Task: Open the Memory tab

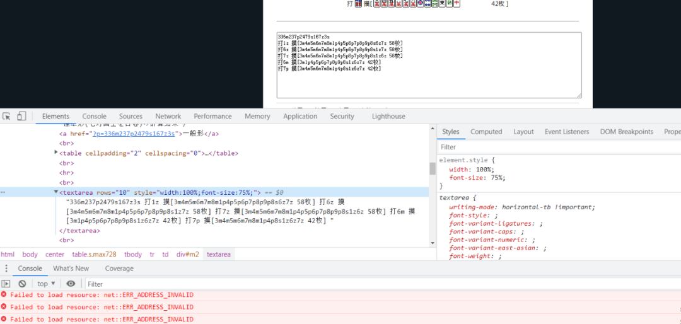Action: click(x=257, y=116)
